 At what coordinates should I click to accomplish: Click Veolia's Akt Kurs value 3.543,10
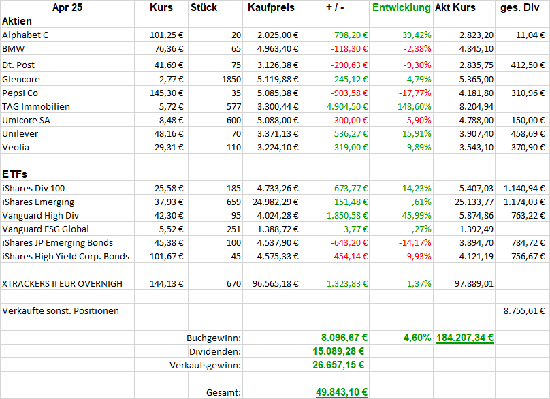pos(476,147)
